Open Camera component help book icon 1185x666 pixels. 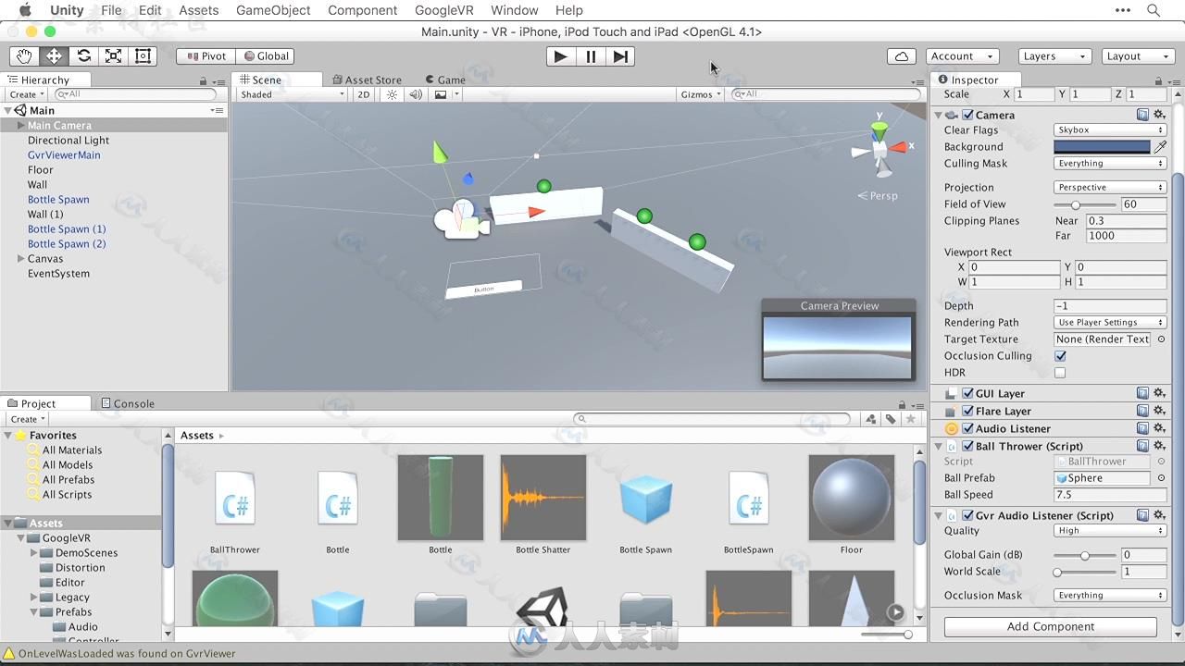click(1143, 115)
